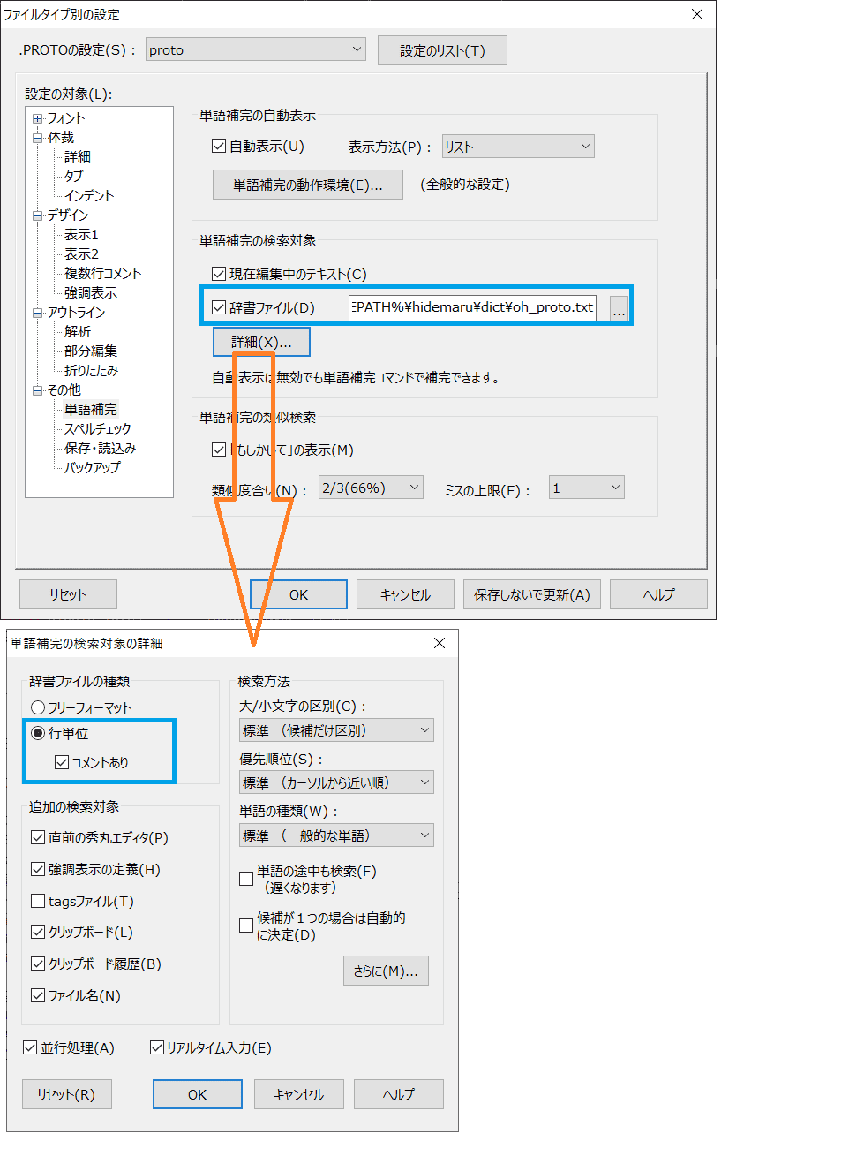Collapse the アウトライン tree node

38,313
